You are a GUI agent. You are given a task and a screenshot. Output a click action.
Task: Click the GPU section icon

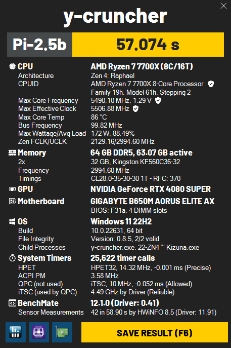12,189
